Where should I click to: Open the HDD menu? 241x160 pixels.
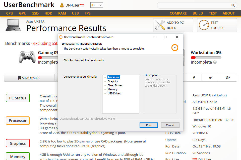pyautogui.click(x=48, y=13)
